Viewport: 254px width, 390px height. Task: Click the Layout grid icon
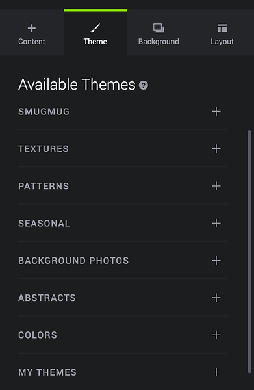click(222, 28)
